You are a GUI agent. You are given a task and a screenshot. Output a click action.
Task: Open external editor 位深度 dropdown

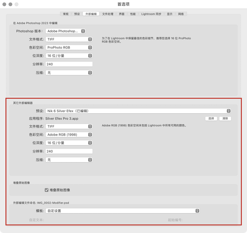[69, 143]
